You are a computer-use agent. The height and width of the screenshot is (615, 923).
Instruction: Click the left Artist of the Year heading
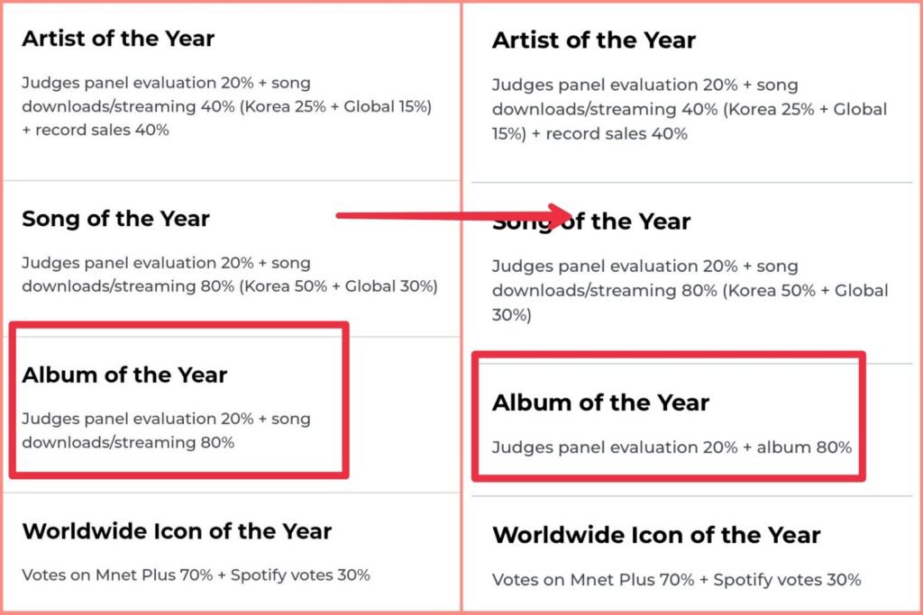tap(118, 39)
